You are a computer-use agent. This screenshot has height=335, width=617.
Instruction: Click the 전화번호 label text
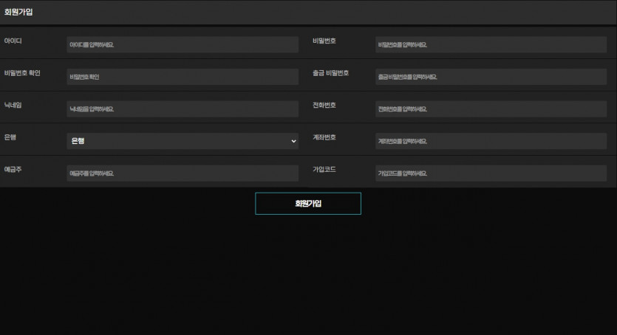pyautogui.click(x=324, y=106)
